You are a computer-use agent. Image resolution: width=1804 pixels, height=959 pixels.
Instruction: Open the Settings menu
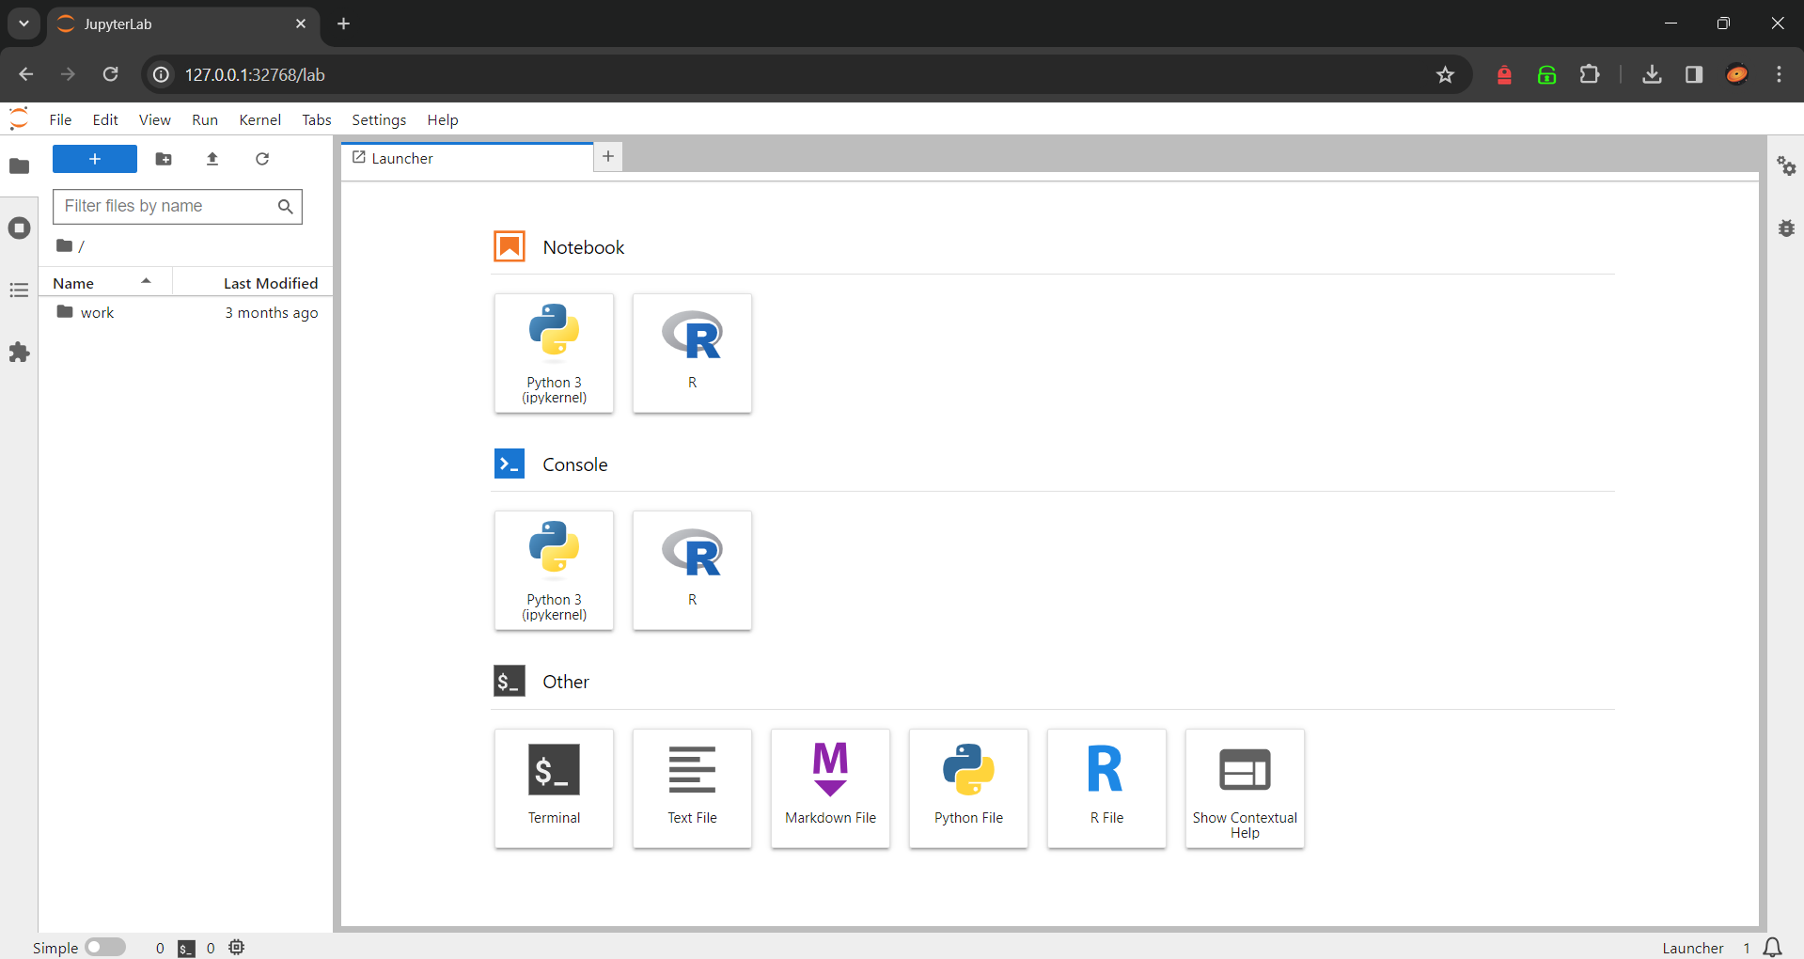pos(379,119)
